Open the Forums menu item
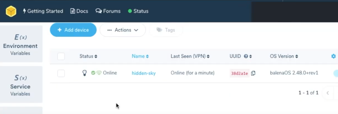The height and width of the screenshot is (114, 338). tap(108, 11)
